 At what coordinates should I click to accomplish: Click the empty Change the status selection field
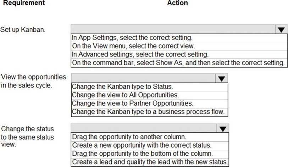[144, 129]
